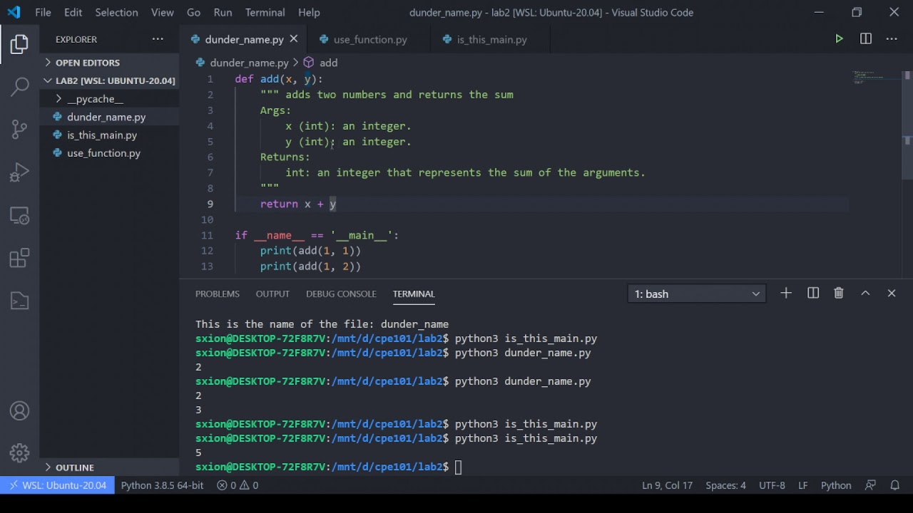Open the Go menu

193,12
